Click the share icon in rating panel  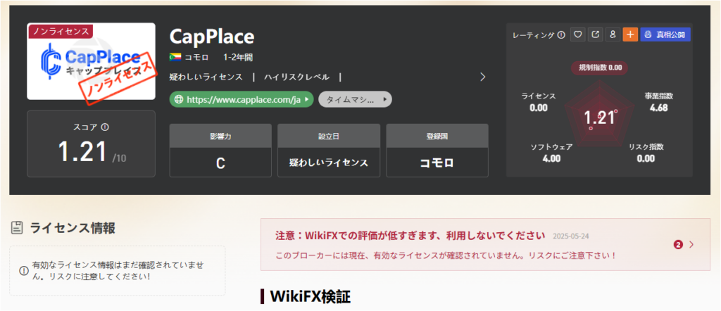[x=596, y=34]
